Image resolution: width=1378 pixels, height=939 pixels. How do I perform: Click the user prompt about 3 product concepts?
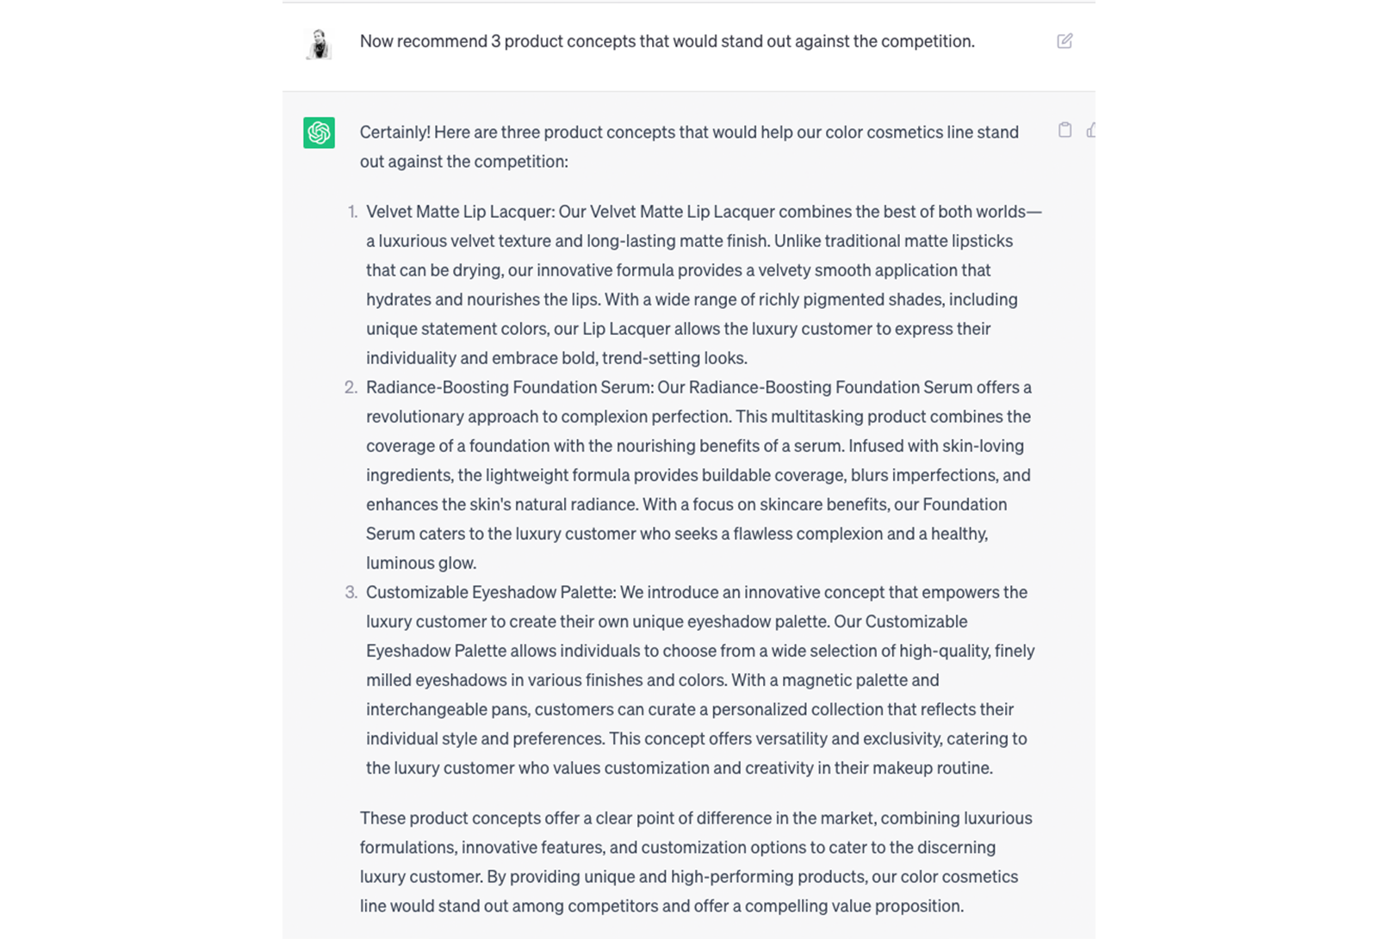click(667, 41)
